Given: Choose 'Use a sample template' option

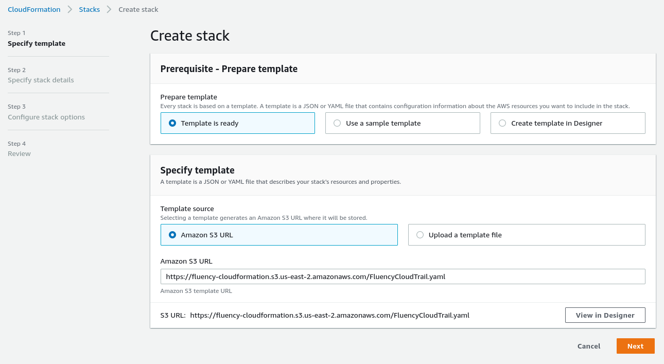Looking at the screenshot, I should (x=403, y=123).
